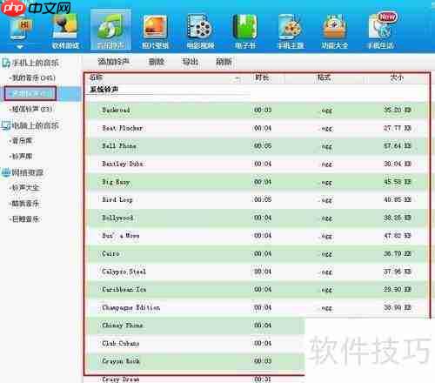
Task: Click the 刷新 refresh button
Action: pyautogui.click(x=224, y=62)
